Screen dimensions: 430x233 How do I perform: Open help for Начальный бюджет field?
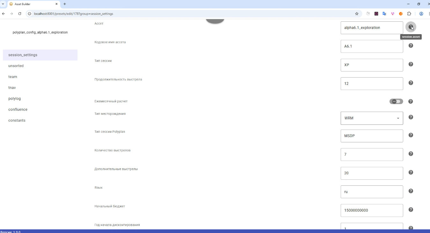pyautogui.click(x=411, y=210)
